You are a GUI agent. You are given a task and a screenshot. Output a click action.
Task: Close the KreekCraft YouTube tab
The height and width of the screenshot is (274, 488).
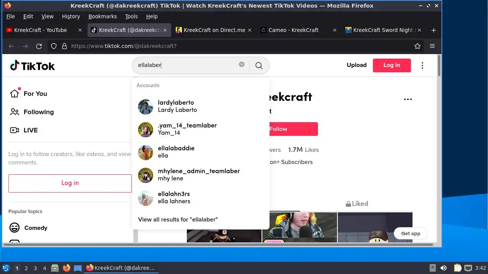click(x=80, y=30)
